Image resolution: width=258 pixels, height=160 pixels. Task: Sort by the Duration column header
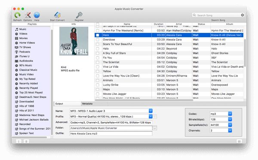pos(158,24)
